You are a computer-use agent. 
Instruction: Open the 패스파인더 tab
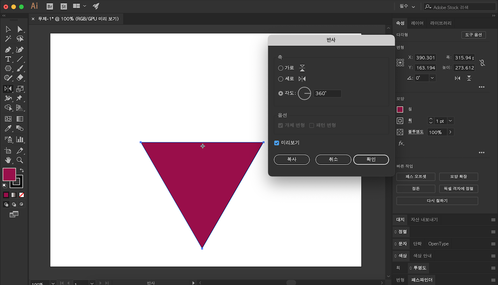tap(422, 280)
